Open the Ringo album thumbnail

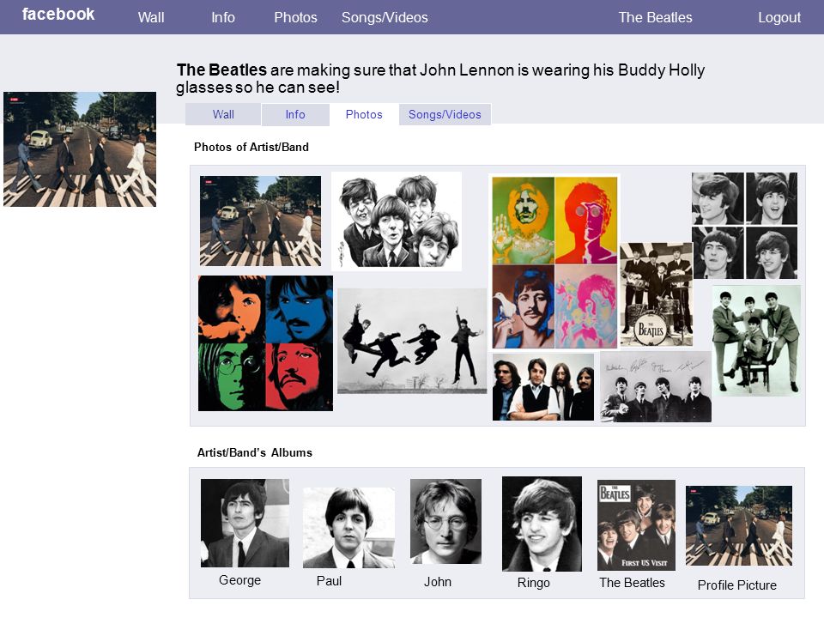[542, 524]
